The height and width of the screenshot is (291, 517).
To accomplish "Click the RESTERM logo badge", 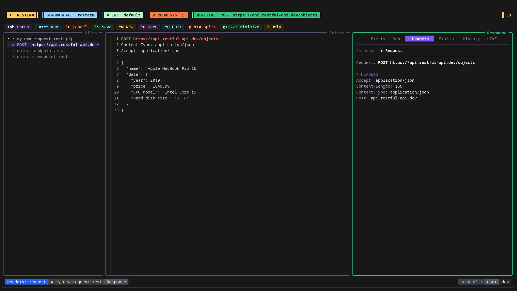I will click(x=22, y=15).
